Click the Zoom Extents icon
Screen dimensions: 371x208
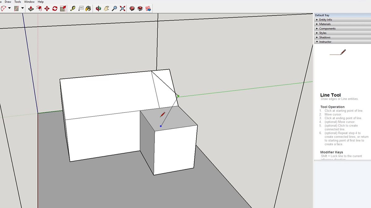(x=122, y=9)
